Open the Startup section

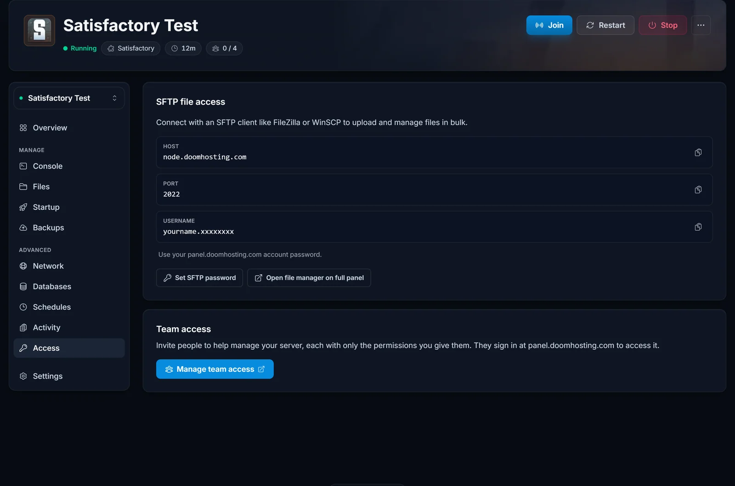click(69, 207)
